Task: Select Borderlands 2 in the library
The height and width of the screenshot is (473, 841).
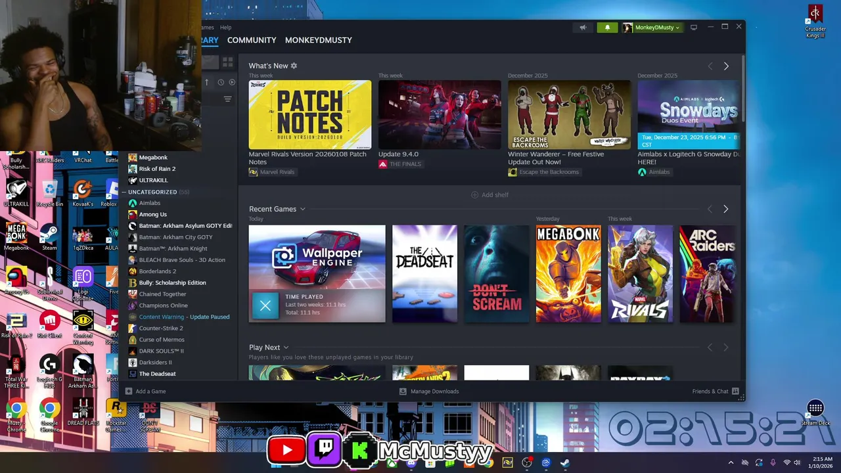Action: click(x=157, y=271)
